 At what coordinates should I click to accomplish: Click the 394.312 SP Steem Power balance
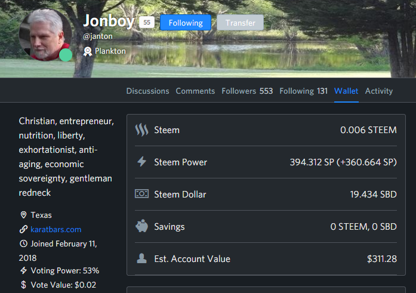[343, 162]
